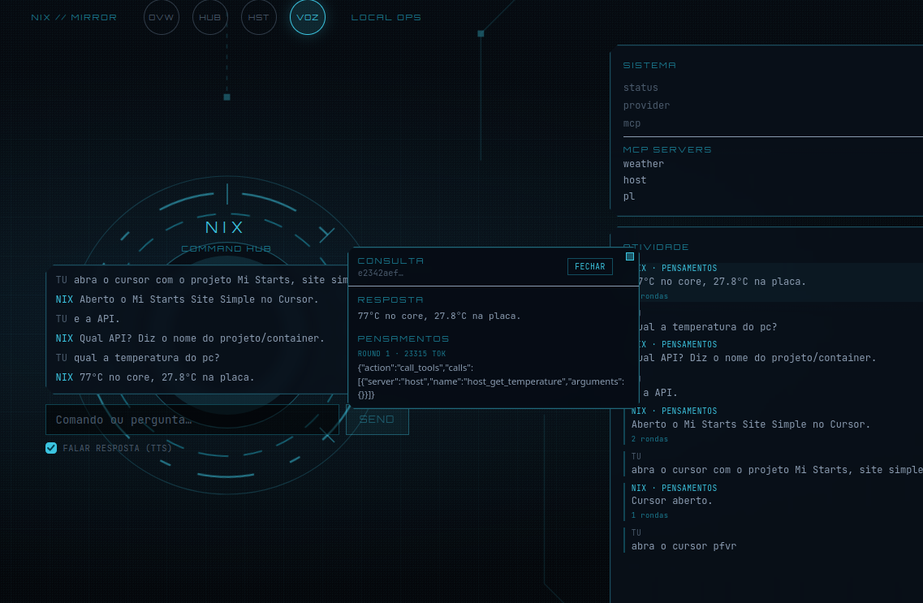Select the pl MCP server entry

click(628, 196)
